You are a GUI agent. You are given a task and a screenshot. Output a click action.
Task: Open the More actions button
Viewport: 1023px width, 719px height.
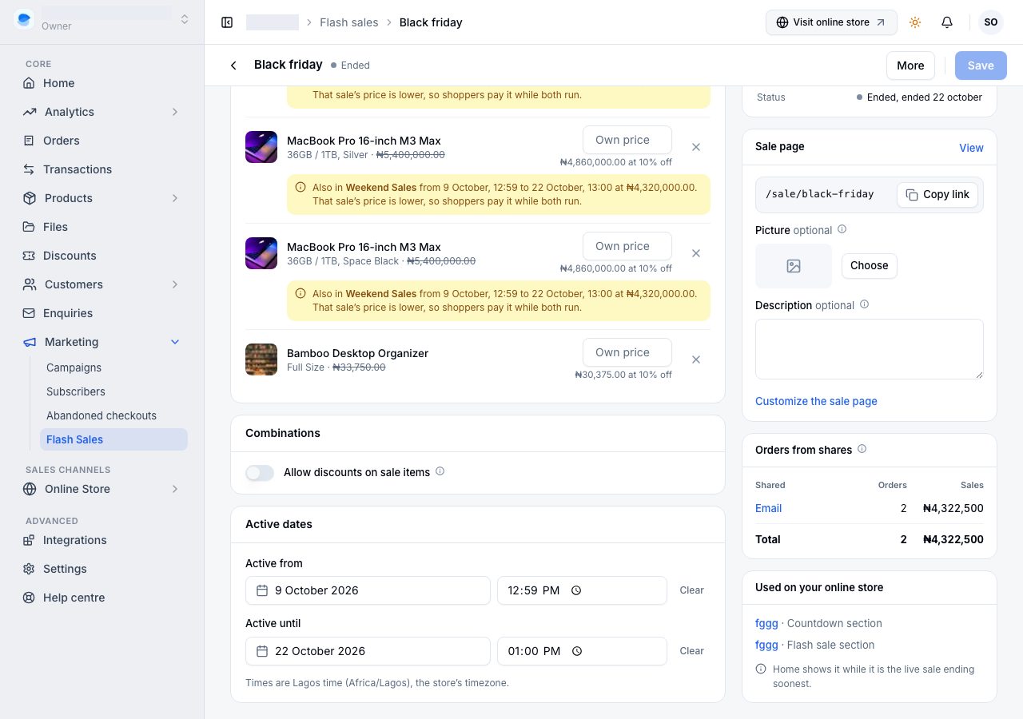click(910, 66)
